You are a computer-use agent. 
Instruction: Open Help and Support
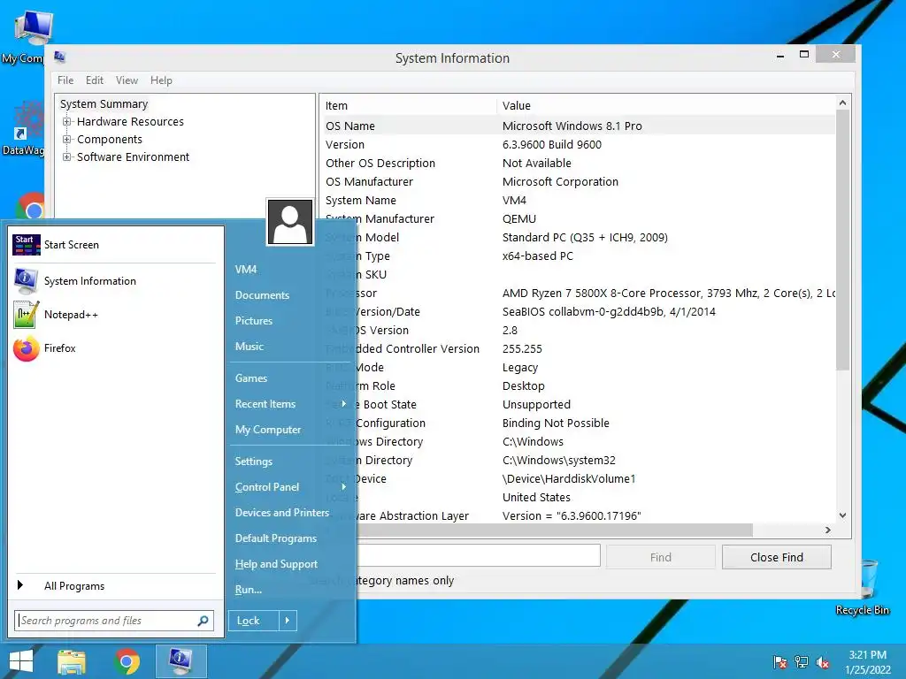pyautogui.click(x=276, y=564)
